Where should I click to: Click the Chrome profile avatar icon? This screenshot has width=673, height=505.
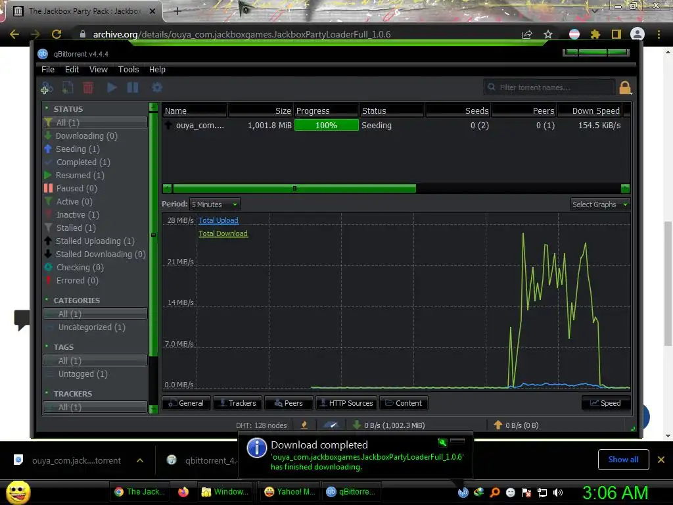tap(638, 34)
